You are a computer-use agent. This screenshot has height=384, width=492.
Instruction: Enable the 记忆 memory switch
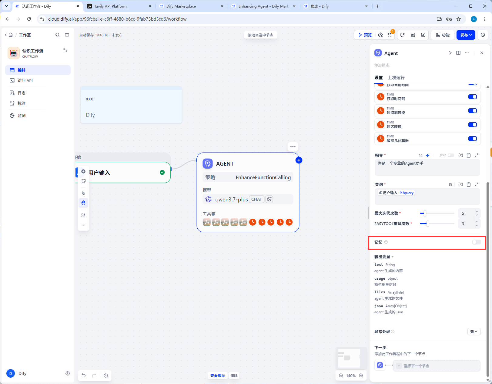pos(477,242)
